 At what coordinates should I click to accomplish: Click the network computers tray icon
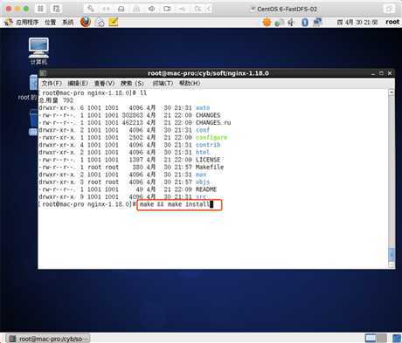317,22
